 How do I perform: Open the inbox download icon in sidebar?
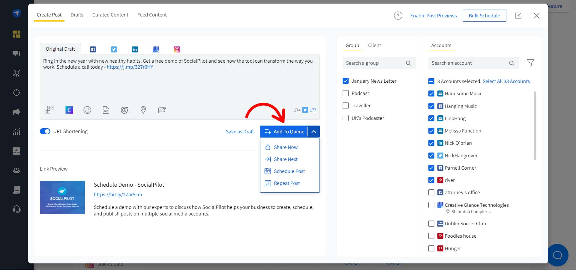pyautogui.click(x=16, y=151)
